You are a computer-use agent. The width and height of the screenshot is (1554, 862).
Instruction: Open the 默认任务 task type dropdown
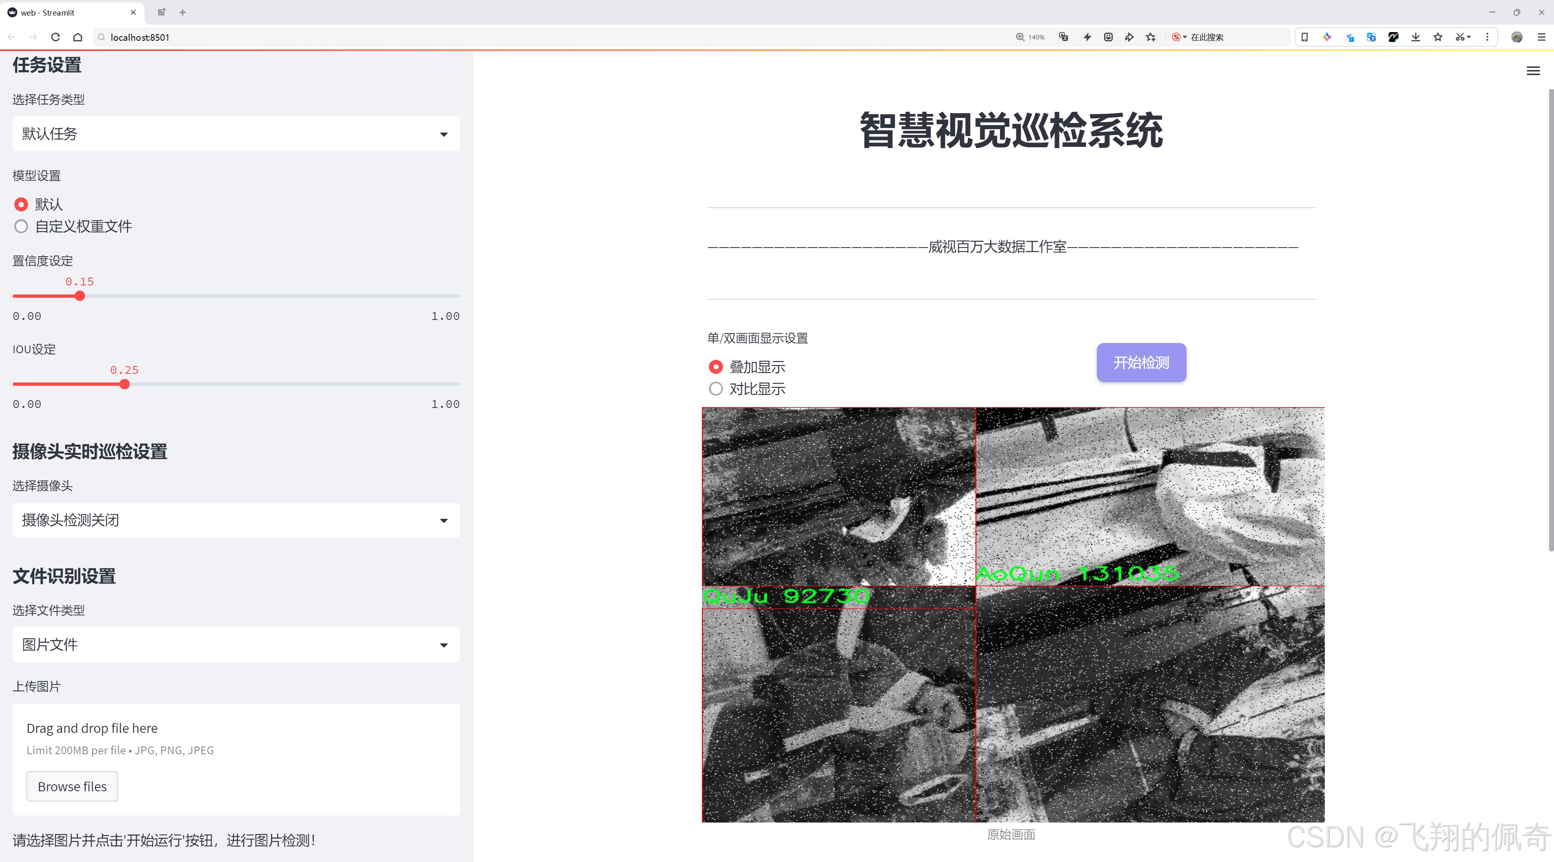point(235,133)
